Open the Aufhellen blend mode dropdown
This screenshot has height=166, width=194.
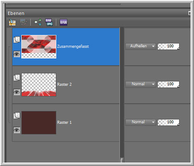point(141,46)
